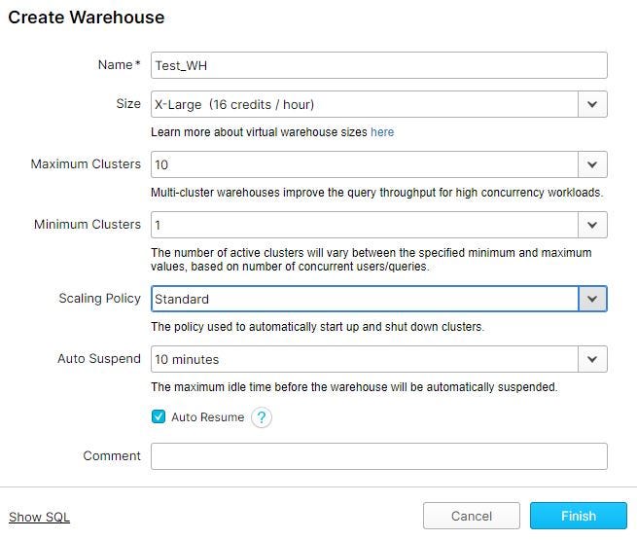Expand the Minimum Clusters dropdown arrow

[x=592, y=225]
